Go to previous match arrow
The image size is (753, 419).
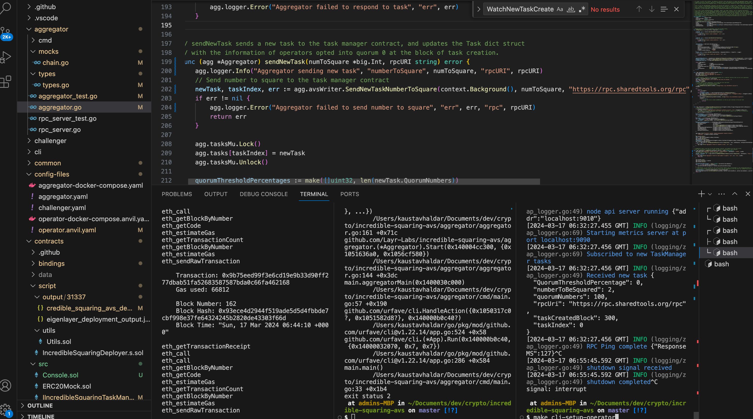(x=639, y=9)
